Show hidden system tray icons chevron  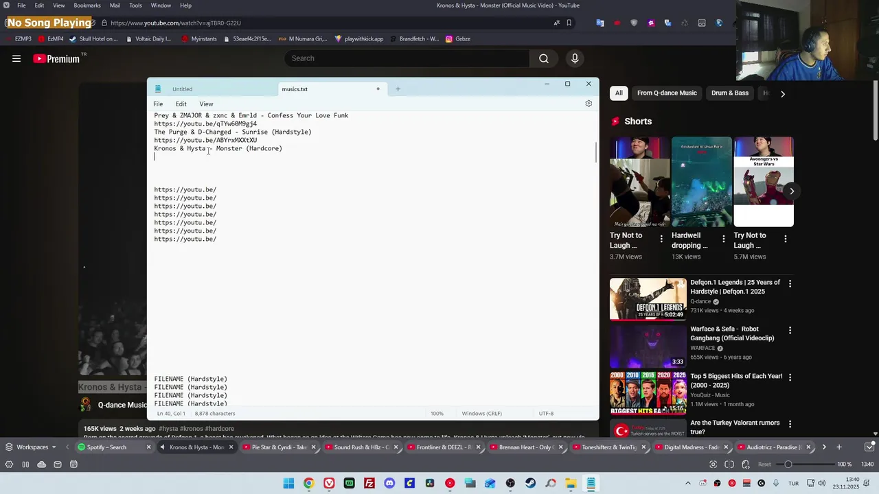[689, 483]
